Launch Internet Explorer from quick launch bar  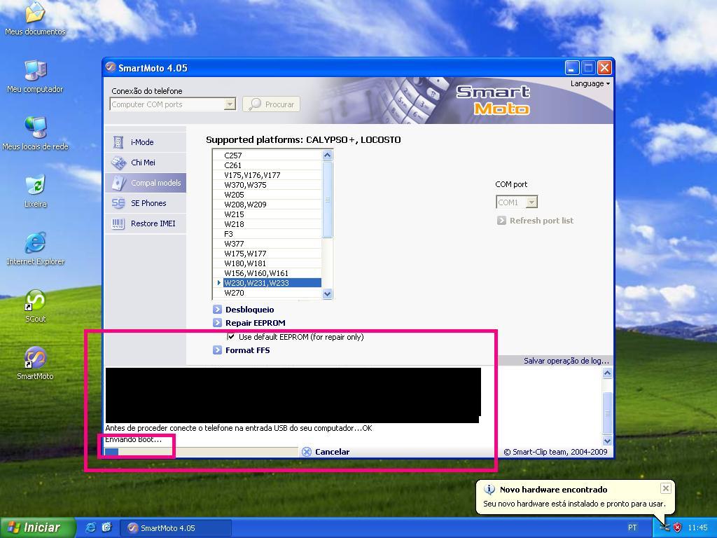pyautogui.click(x=91, y=527)
